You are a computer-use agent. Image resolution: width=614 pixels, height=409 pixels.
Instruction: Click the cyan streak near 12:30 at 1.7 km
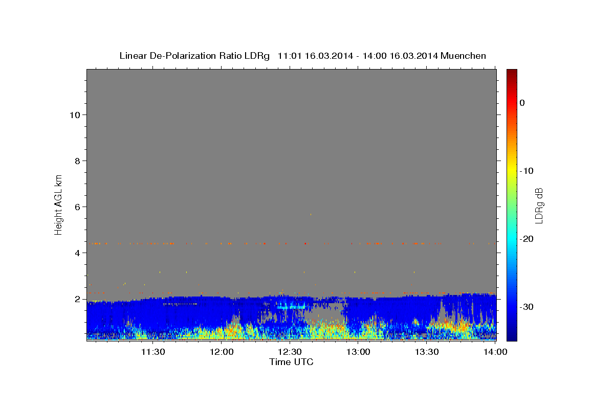pyautogui.click(x=291, y=307)
